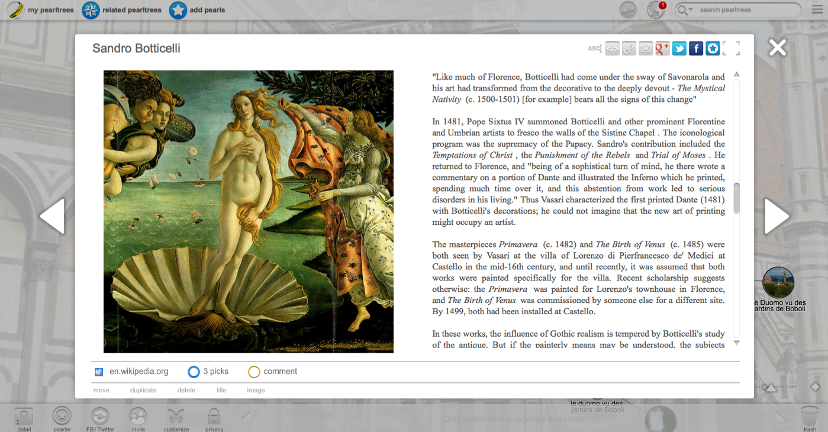Select the 'delete' action
This screenshot has height=432, width=828.
(x=186, y=390)
